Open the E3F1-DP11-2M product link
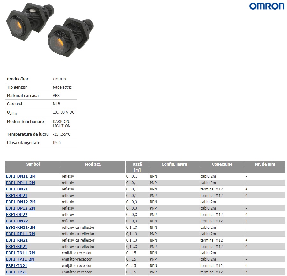The image size is (287, 276). click(x=20, y=183)
